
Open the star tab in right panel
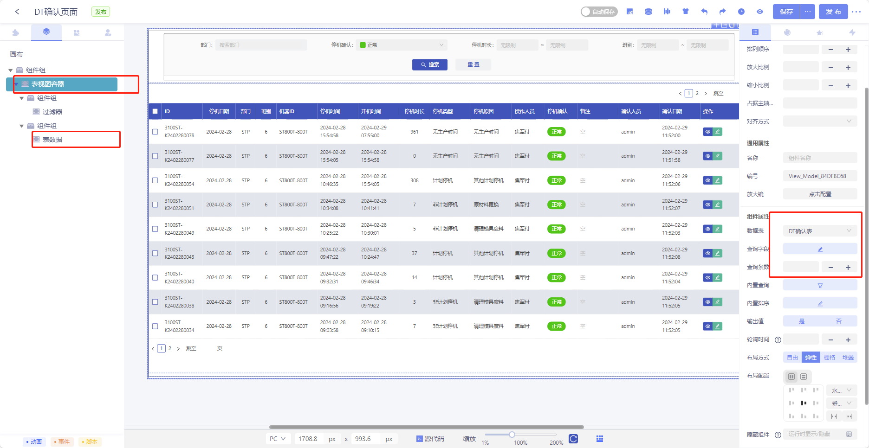pyautogui.click(x=820, y=32)
